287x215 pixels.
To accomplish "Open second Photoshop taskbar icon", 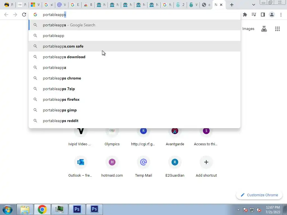I will (x=94, y=209).
